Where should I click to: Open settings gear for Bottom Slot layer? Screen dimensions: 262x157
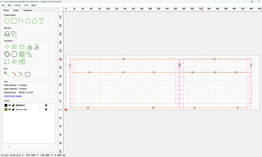pos(46,110)
